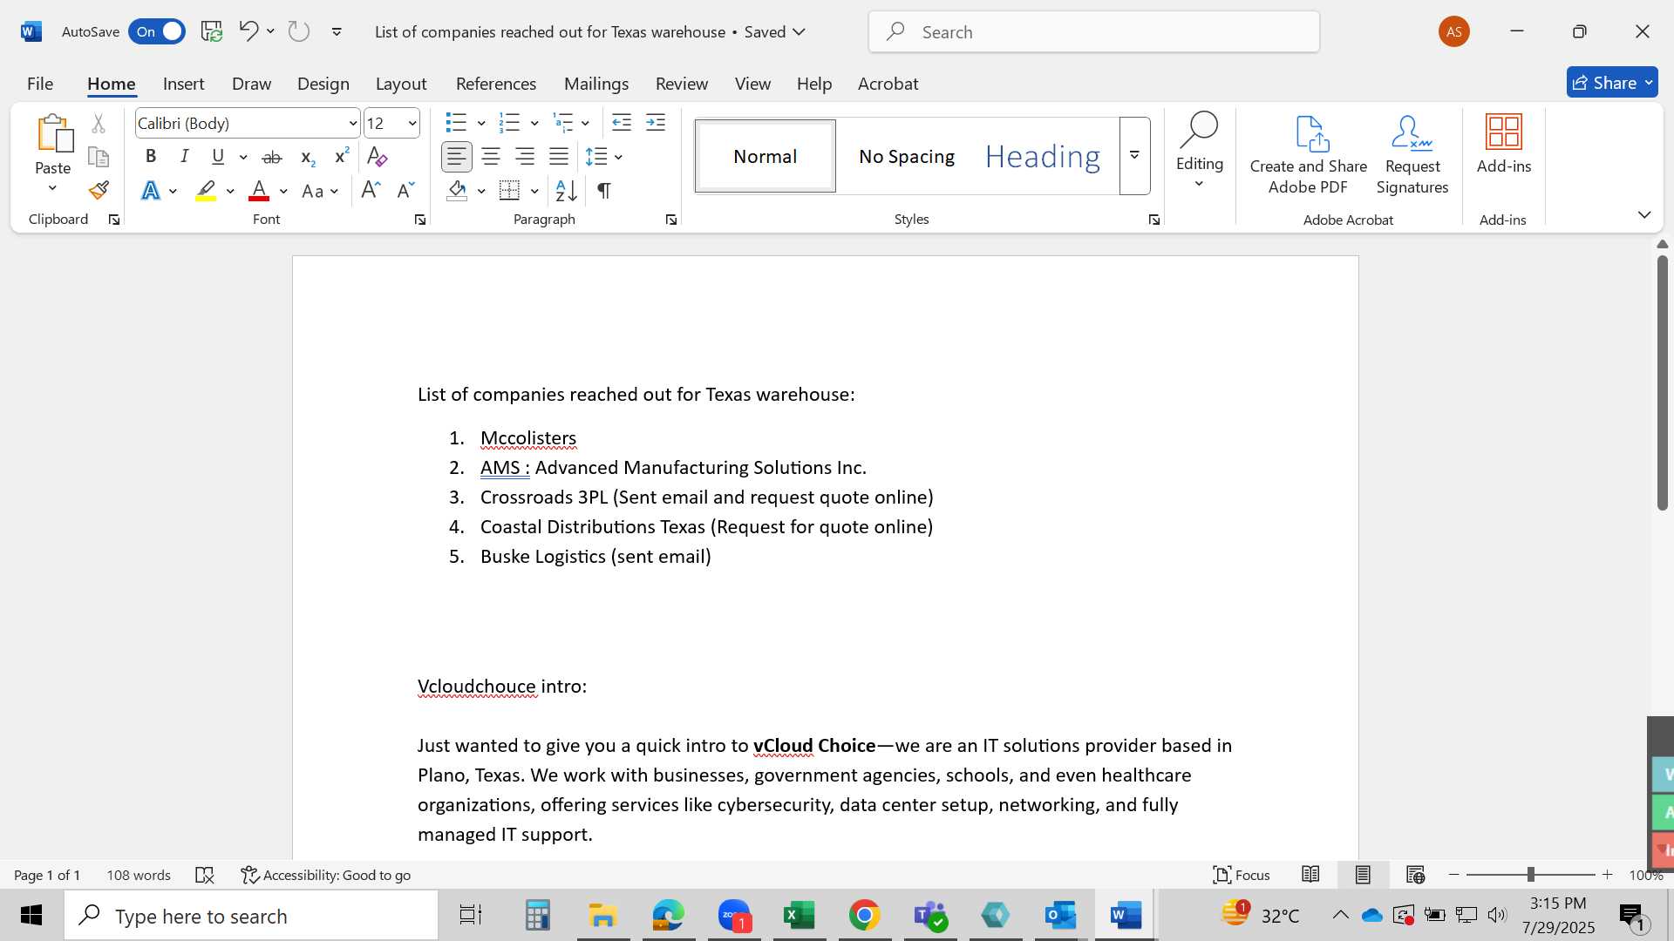Click Accessibility: Good to go
Image resolution: width=1674 pixels, height=941 pixels.
tap(325, 875)
